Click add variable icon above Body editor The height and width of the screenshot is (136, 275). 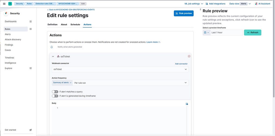187,104
